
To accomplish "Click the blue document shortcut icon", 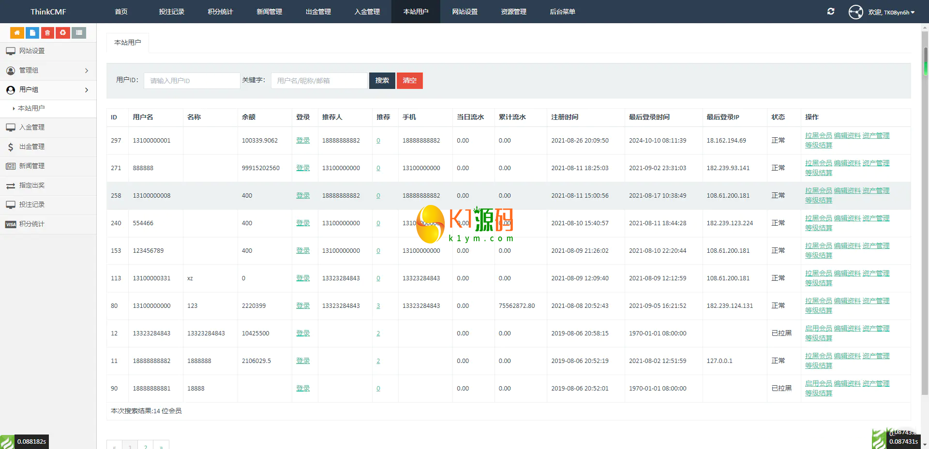I will [32, 33].
